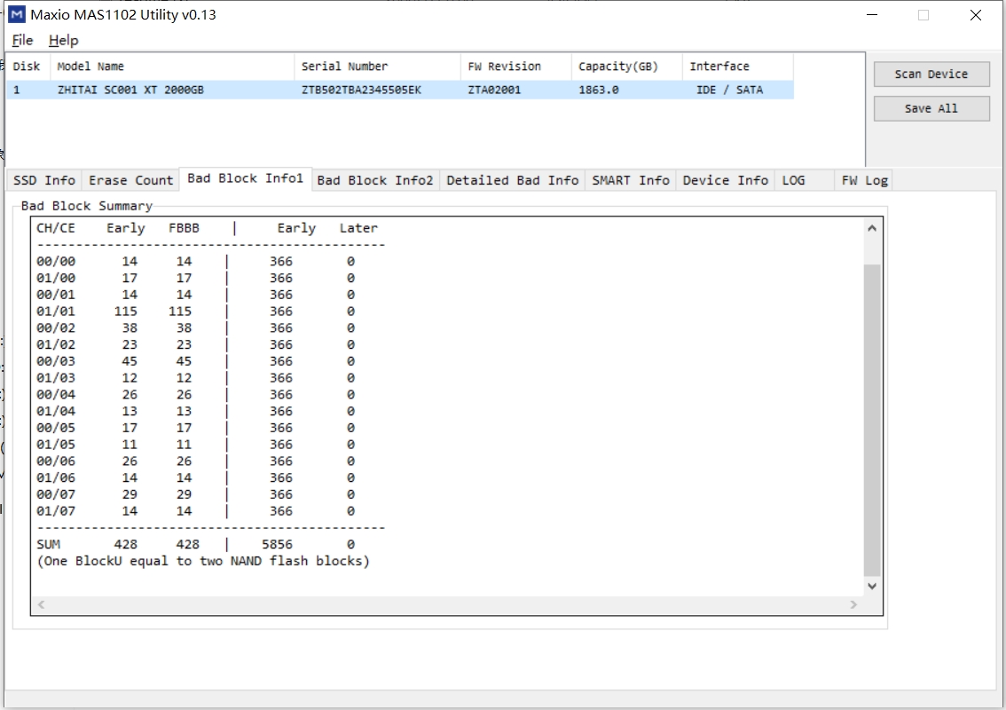Switch to the SSD Info tab
This screenshot has height=710, width=1006.
click(44, 180)
